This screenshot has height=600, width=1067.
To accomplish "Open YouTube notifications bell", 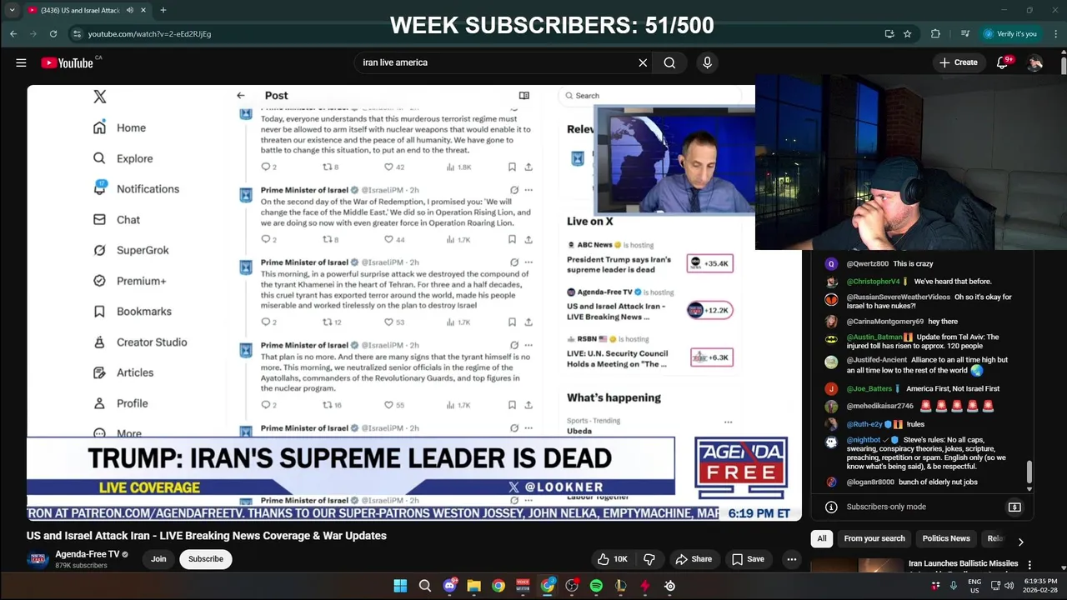I will coord(1003,62).
